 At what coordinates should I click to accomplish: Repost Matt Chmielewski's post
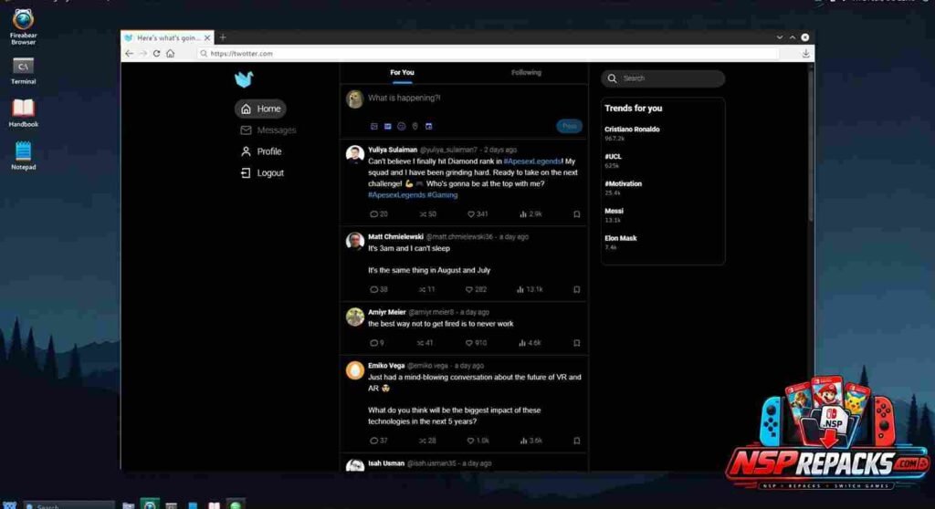point(427,290)
